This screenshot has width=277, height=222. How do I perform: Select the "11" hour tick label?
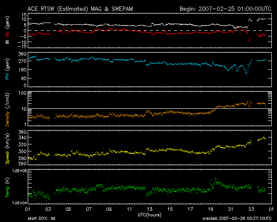[x=129, y=209]
